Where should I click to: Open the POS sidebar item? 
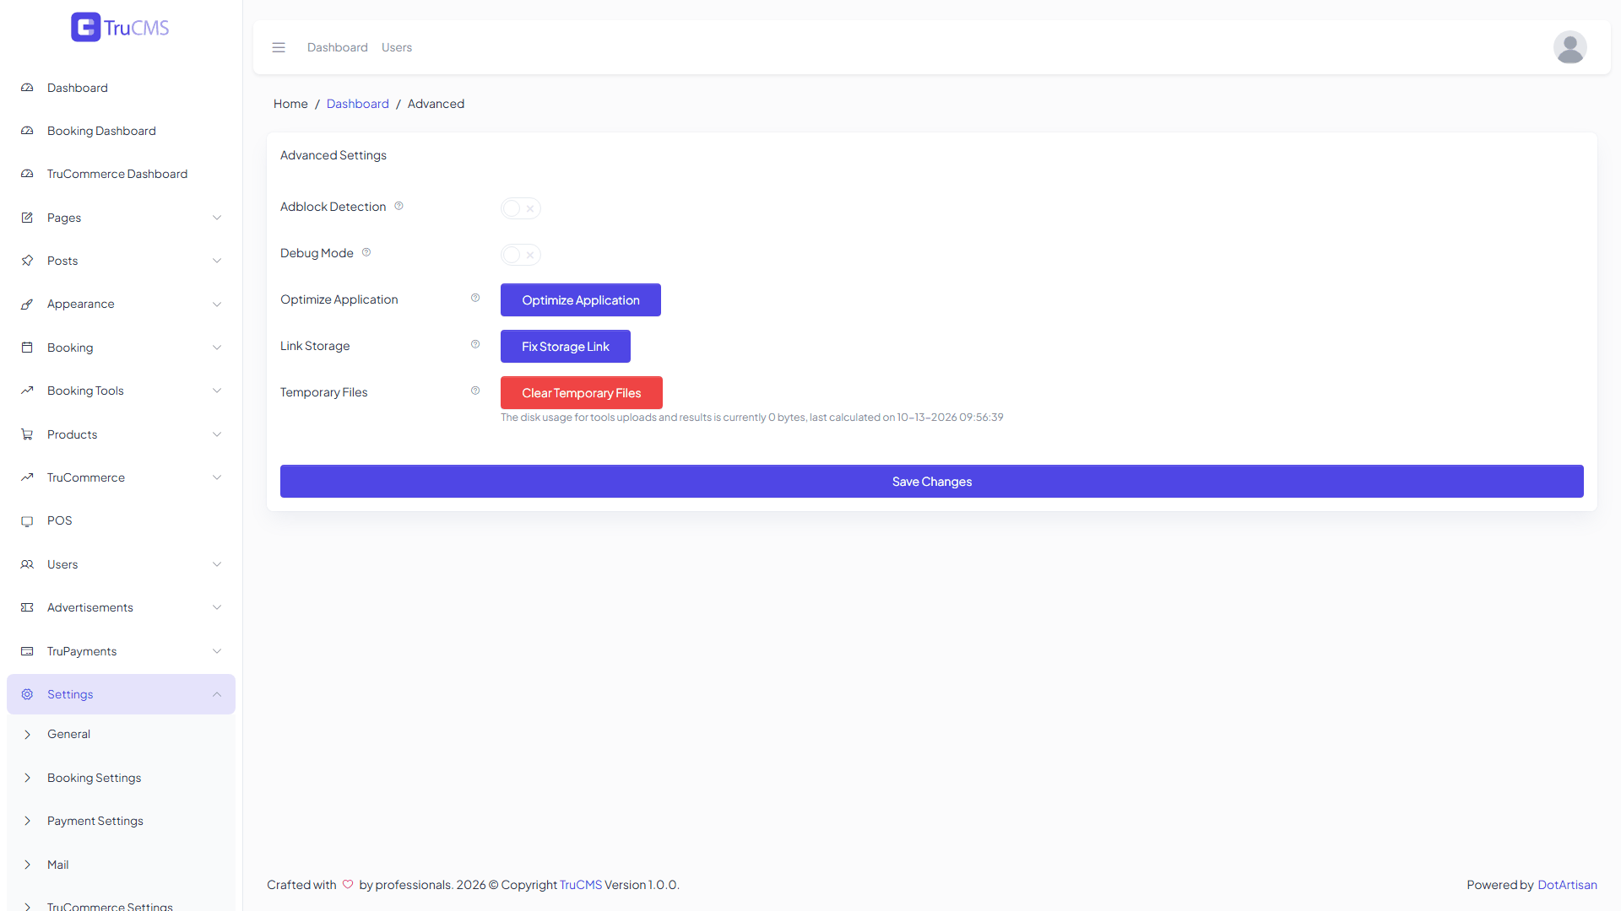(x=121, y=520)
